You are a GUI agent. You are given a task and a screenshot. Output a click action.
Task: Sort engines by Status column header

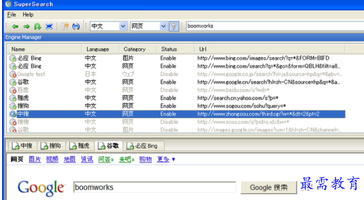(175, 49)
